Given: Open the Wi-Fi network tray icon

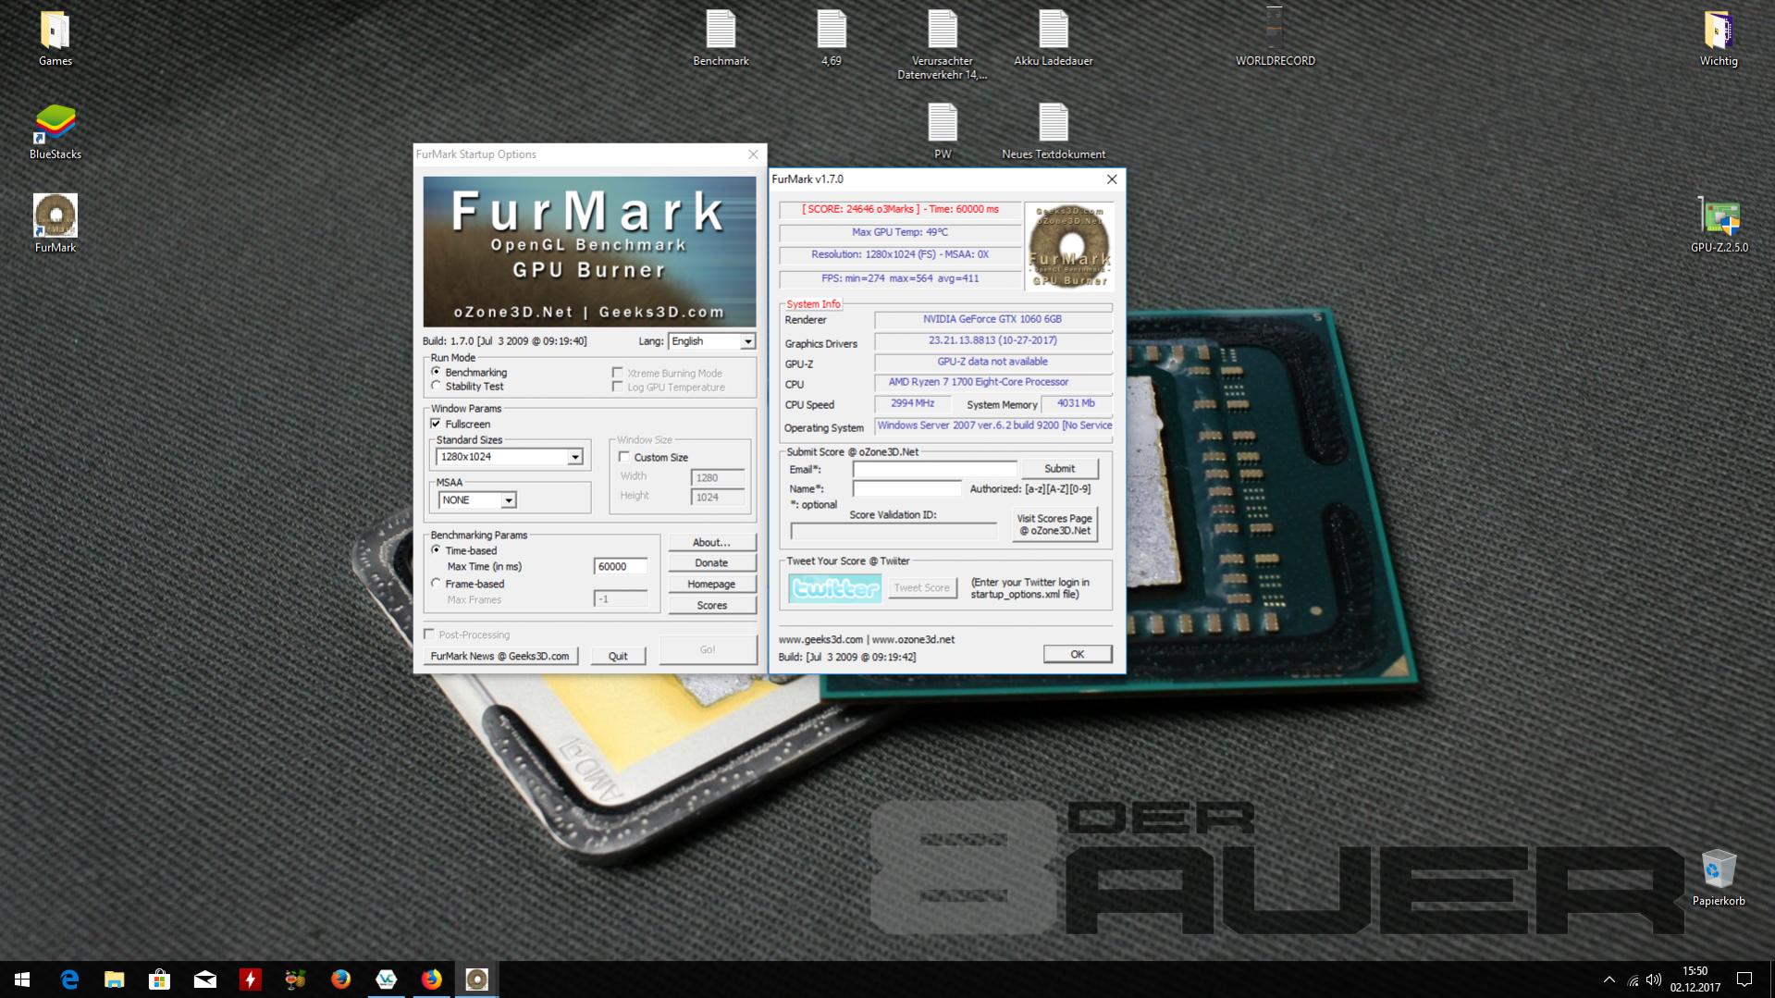Looking at the screenshot, I should (1633, 980).
